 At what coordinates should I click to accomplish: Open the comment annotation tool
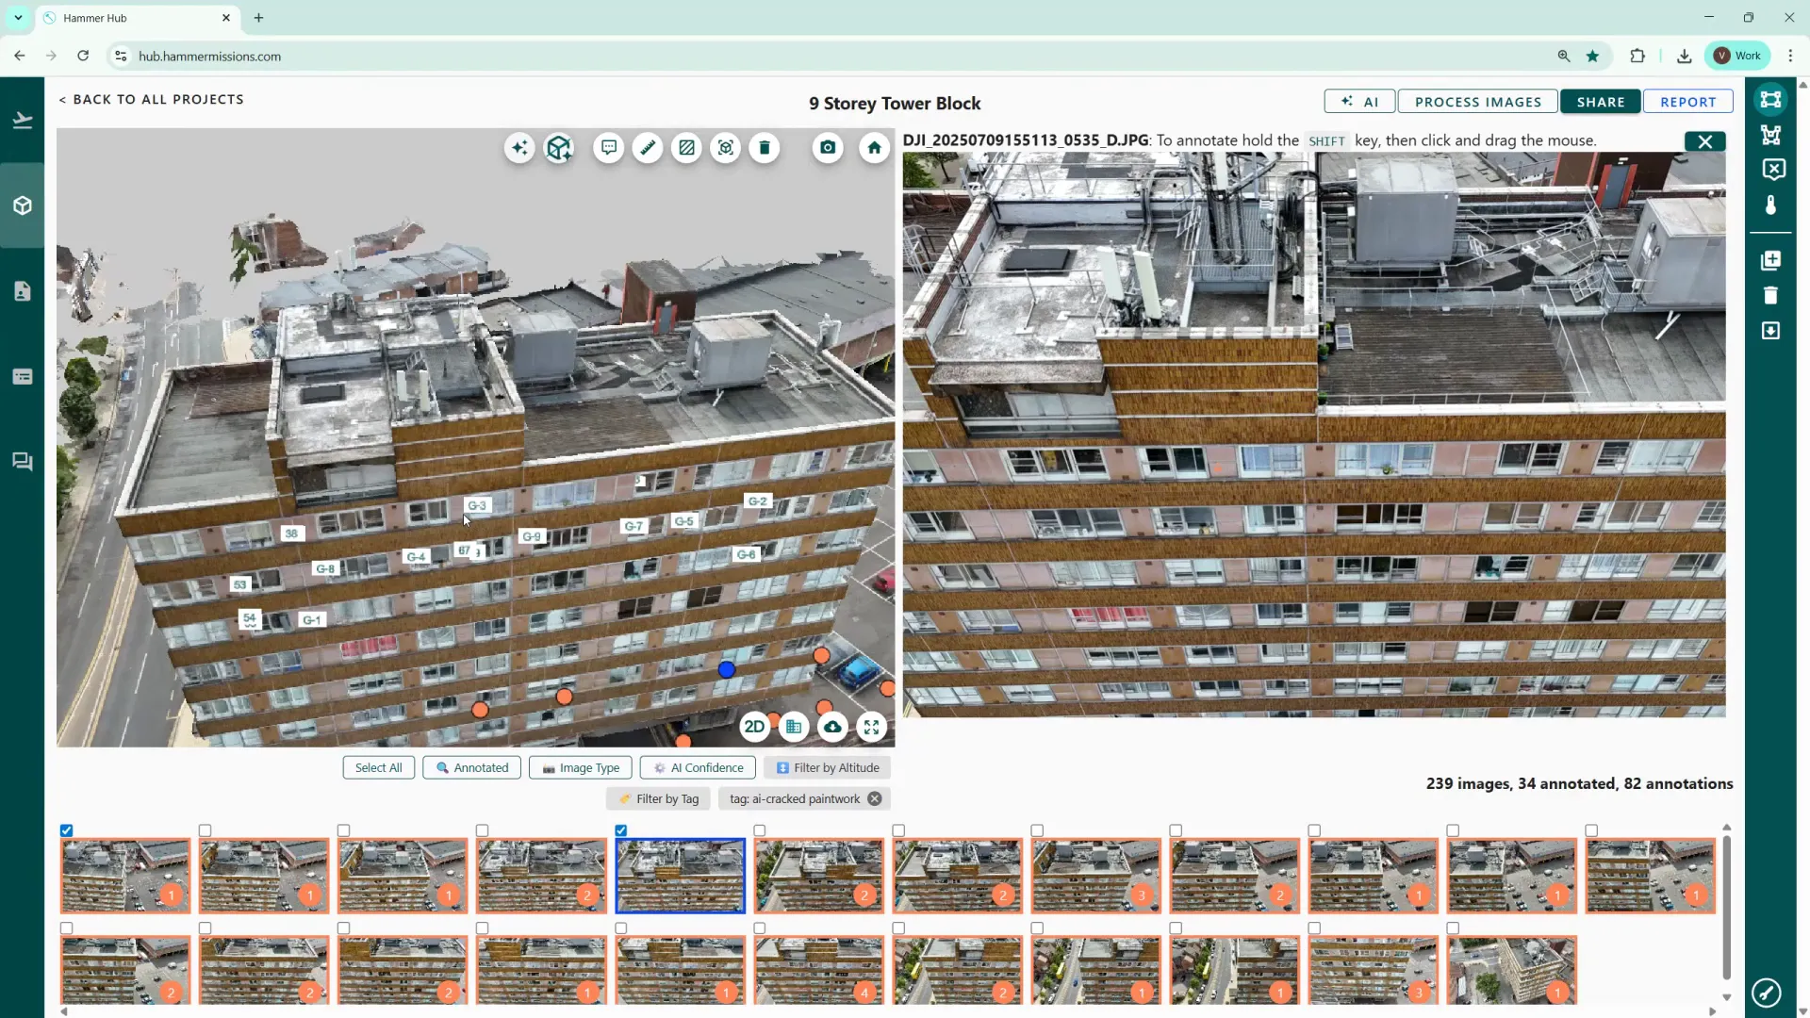click(609, 148)
